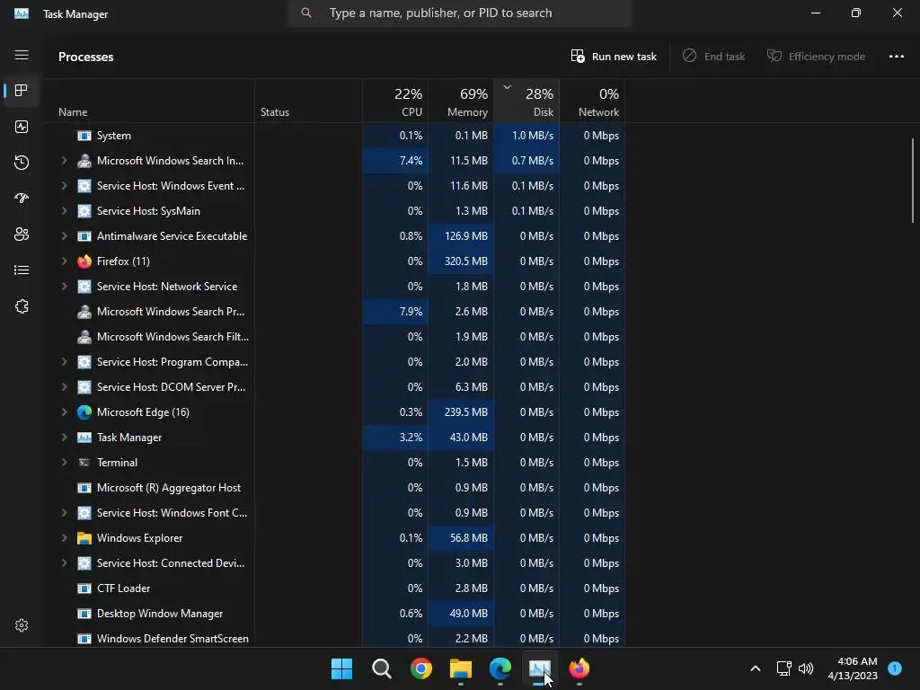The width and height of the screenshot is (920, 690).
Task: Expand Antimalware Service Executable group
Action: (x=64, y=236)
